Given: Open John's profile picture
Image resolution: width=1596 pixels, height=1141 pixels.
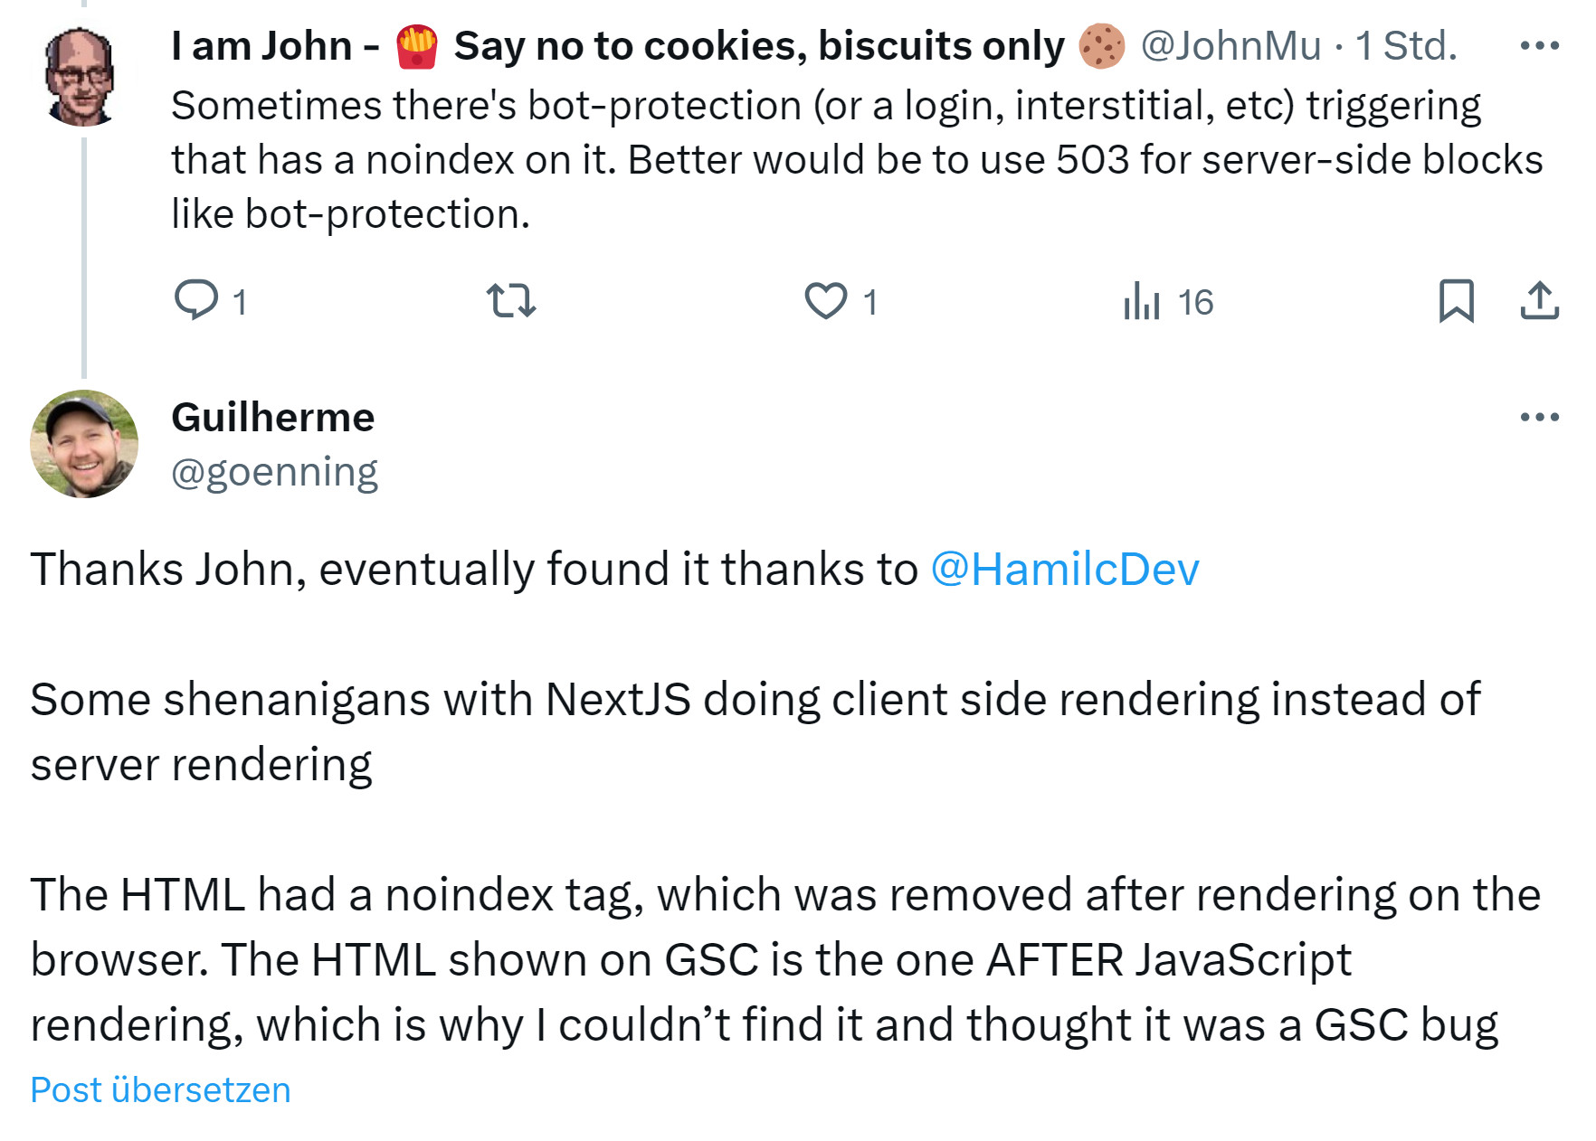Looking at the screenshot, I should [81, 76].
